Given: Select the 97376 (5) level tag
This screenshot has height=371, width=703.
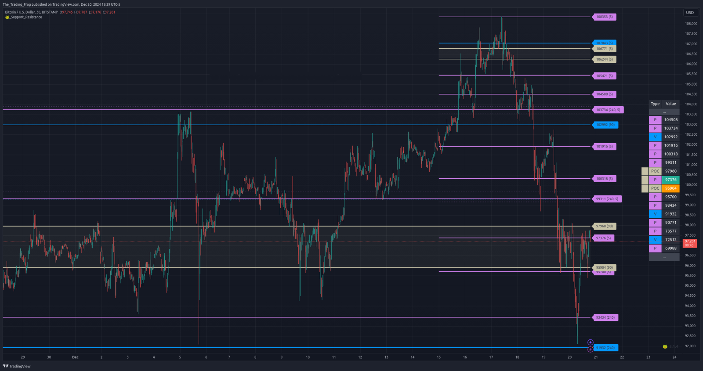Looking at the screenshot, I should [603, 238].
